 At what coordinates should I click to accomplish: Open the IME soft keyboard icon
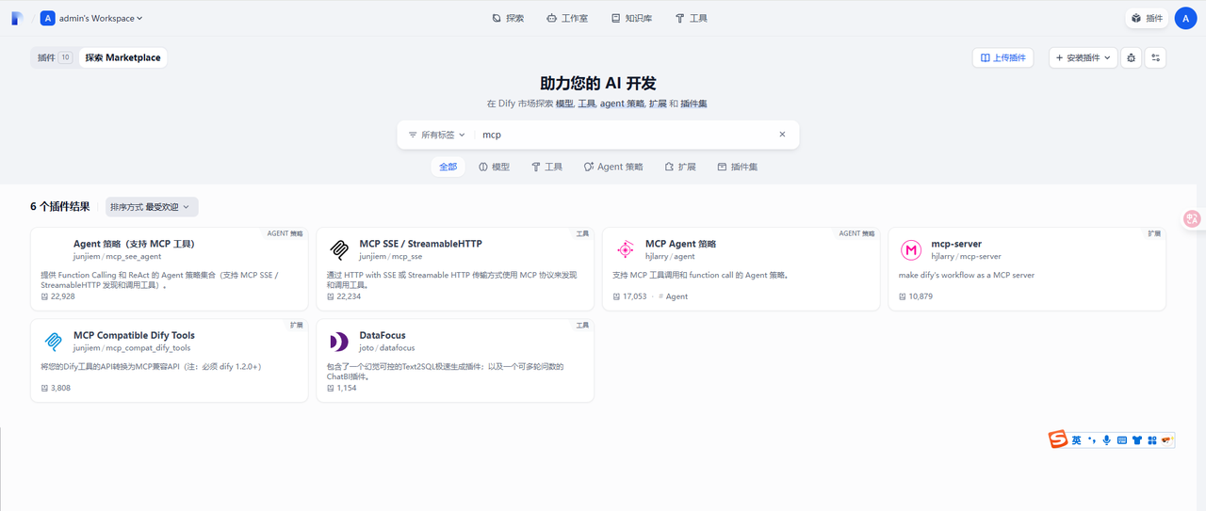(1121, 440)
